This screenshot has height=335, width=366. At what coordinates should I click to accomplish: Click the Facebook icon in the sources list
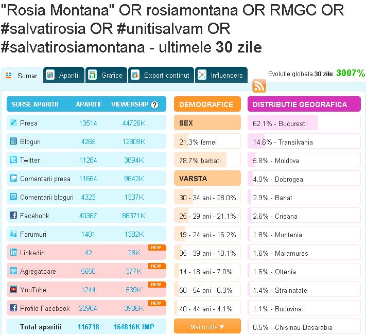[x=13, y=215]
